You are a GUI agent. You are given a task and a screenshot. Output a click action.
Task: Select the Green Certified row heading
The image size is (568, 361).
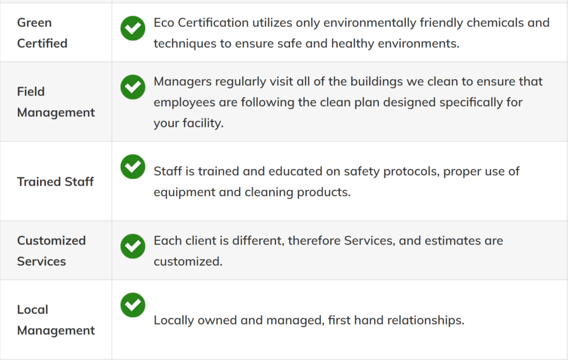point(42,33)
